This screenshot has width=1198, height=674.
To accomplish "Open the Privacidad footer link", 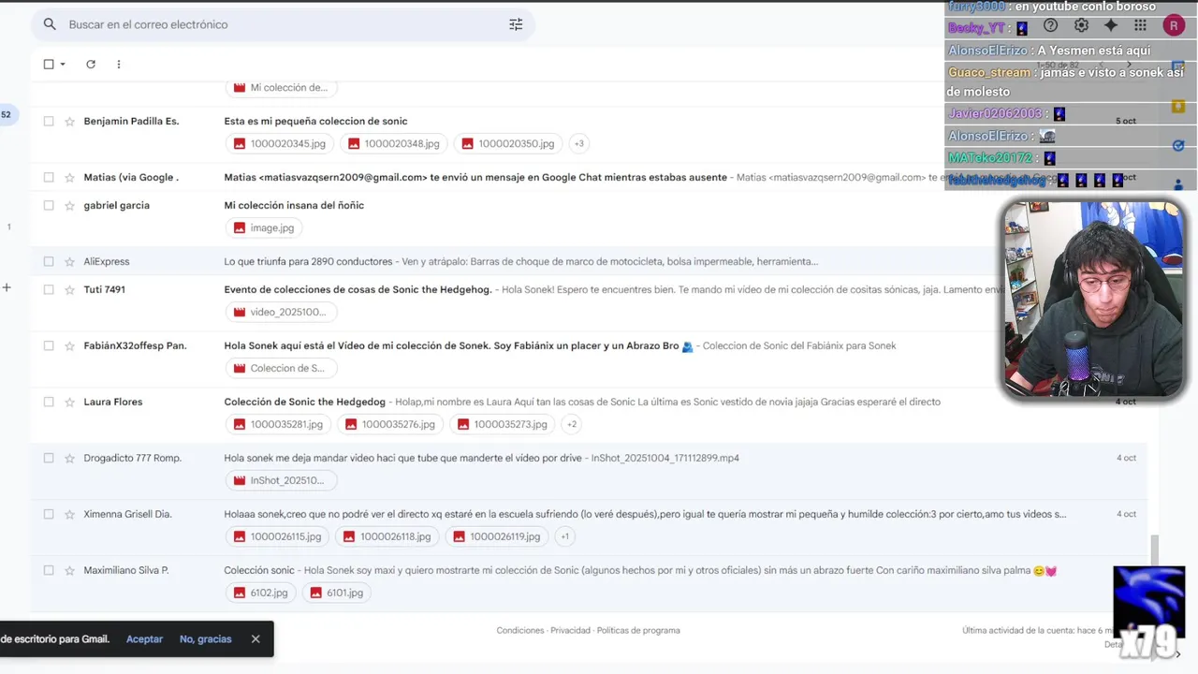I will tap(570, 631).
